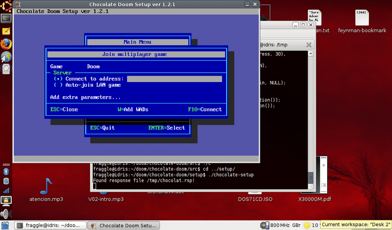
Task: Click terminal scrollbar down arrow
Action: pyautogui.click(x=311, y=186)
